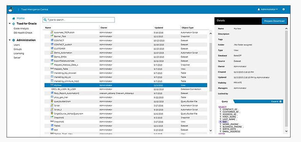The image size is (301, 142).
Task: Click Automate_TICPublish automation script icon
Action: [x=52, y=32]
